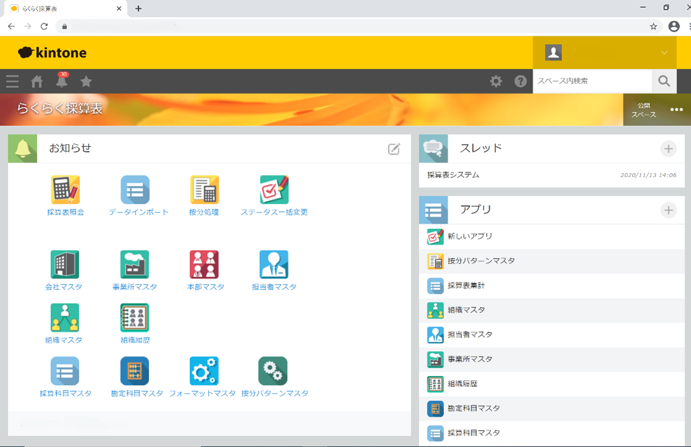Launch the 按分処理 icon

204,190
